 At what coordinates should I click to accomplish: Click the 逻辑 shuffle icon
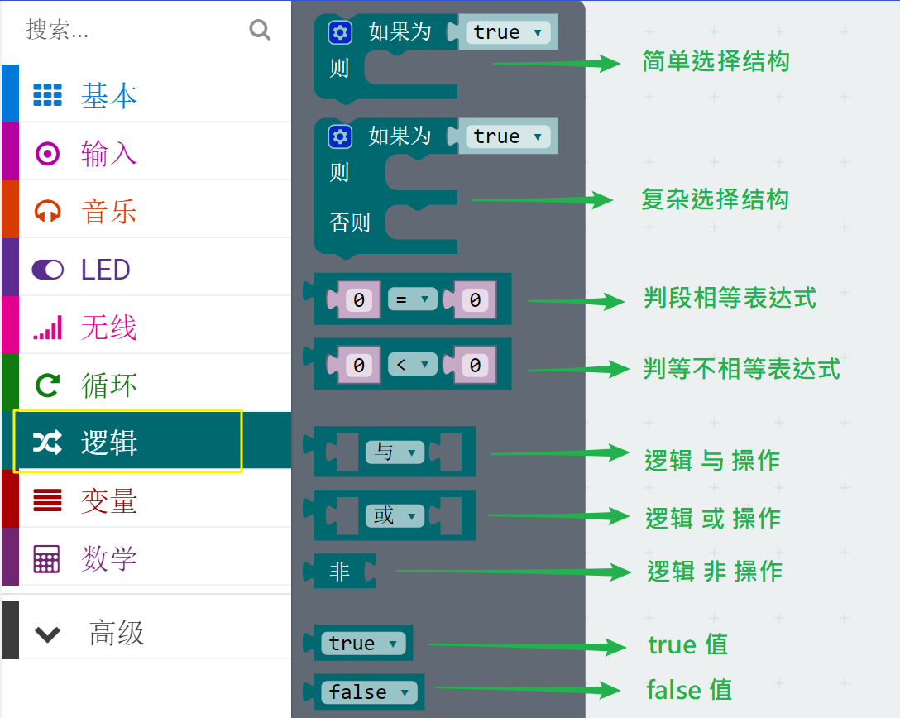48,443
